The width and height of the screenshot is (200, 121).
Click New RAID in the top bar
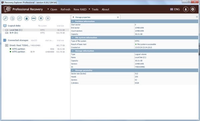[80, 9]
